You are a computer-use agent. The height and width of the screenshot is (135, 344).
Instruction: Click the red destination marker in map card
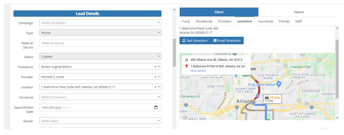coord(186,66)
